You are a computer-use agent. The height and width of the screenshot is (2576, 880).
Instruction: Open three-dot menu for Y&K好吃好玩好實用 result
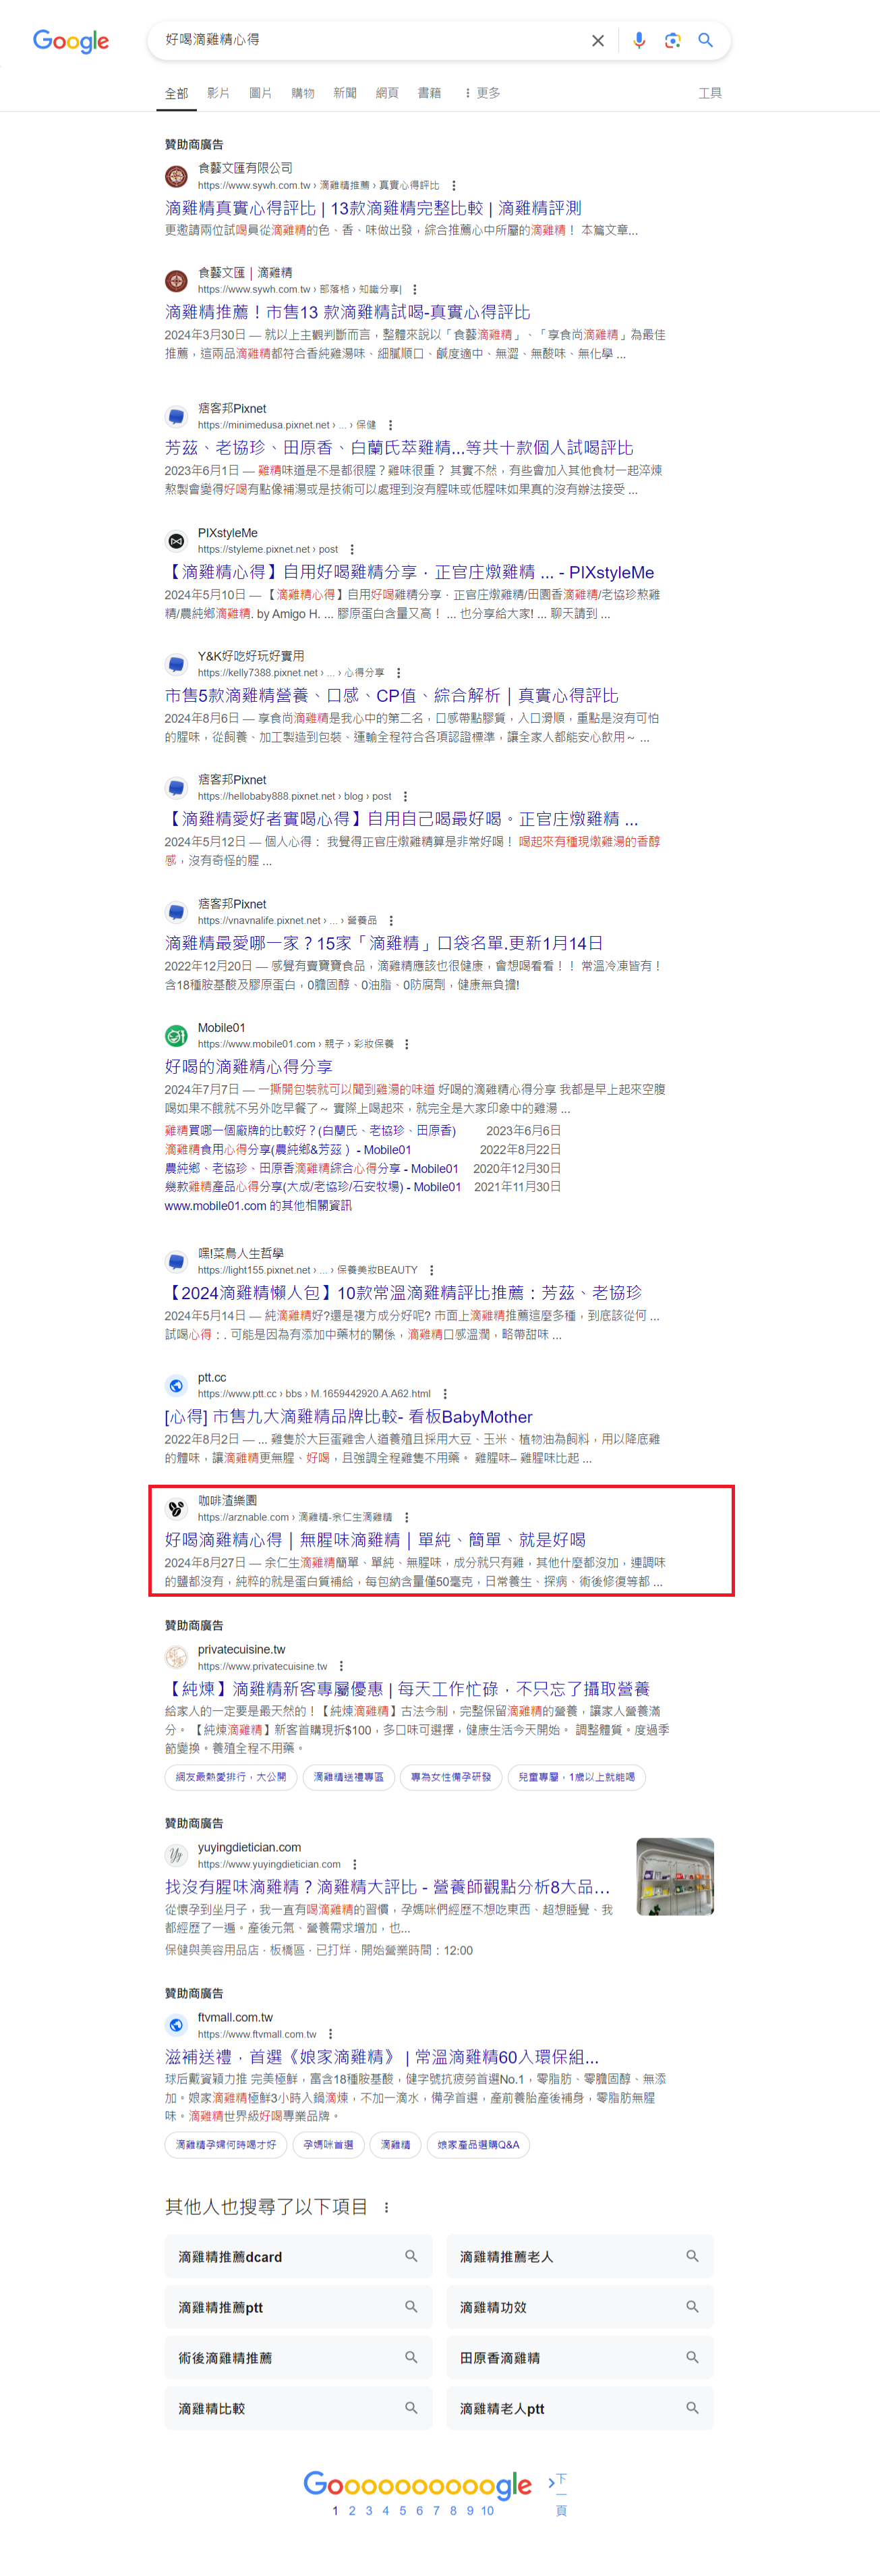click(399, 673)
